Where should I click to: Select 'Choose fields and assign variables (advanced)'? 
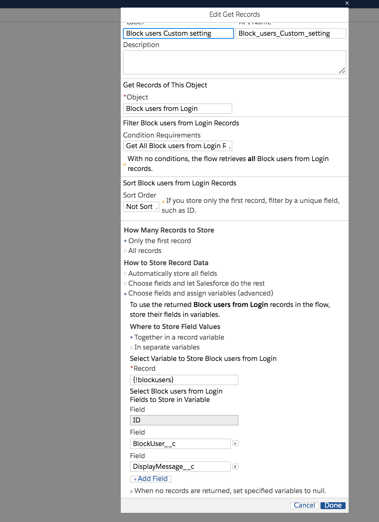pyautogui.click(x=125, y=294)
